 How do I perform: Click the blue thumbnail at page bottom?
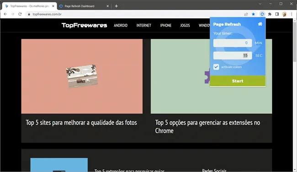pos(59,165)
